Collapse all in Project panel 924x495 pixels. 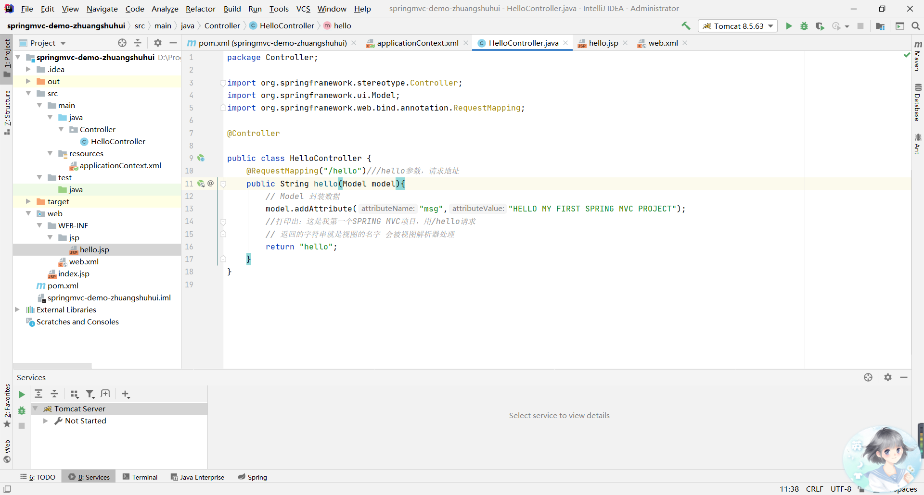(x=138, y=43)
